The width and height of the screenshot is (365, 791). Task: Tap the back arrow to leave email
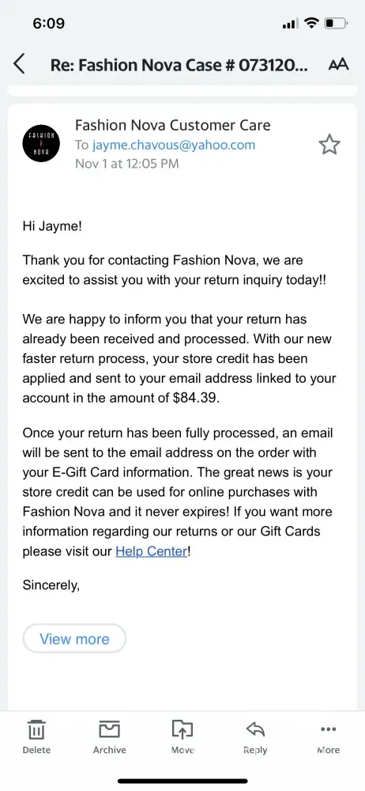19,65
